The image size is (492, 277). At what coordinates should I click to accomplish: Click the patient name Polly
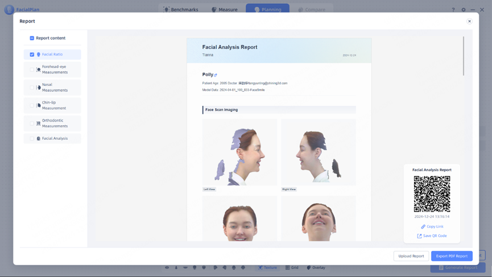click(x=208, y=75)
